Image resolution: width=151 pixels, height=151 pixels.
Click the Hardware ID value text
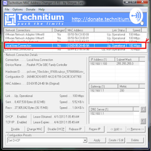click(x=55, y=72)
